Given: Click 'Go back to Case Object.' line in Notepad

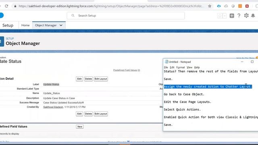Looking at the screenshot, I should coord(184,94).
